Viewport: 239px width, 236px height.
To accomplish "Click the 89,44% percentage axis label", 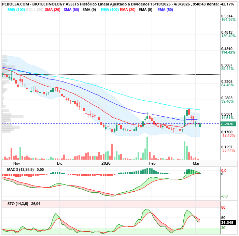I will point(227,69).
